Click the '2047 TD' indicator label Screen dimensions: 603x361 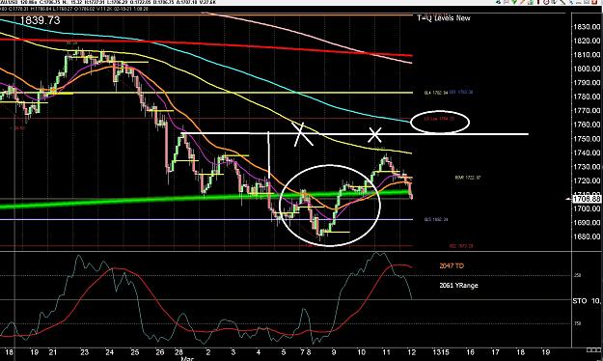coord(452,266)
